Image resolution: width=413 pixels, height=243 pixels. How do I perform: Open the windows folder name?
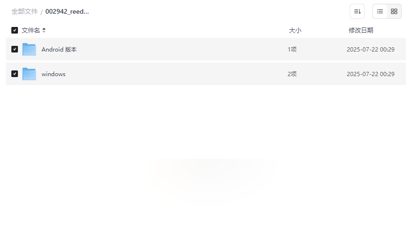point(53,74)
